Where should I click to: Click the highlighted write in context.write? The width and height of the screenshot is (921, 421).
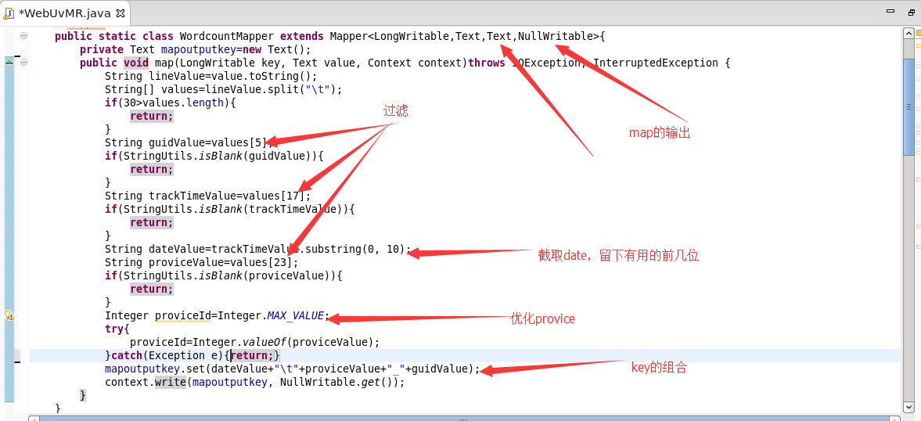click(171, 382)
